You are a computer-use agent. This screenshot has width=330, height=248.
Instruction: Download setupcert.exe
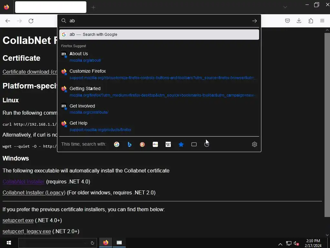18,220
